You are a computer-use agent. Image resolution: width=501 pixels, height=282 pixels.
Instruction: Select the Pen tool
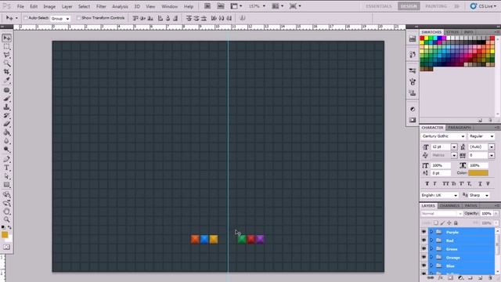[6, 159]
